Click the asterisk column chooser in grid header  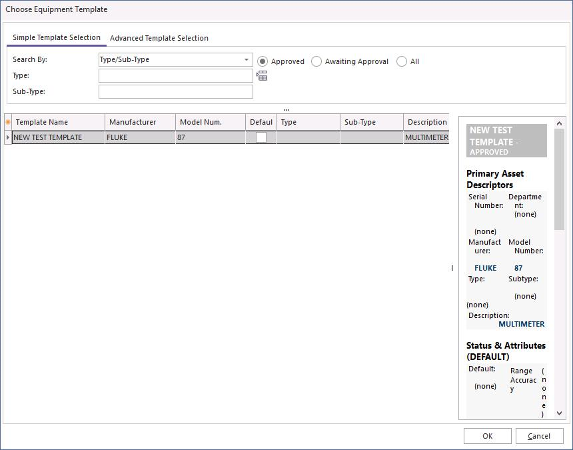(x=8, y=122)
